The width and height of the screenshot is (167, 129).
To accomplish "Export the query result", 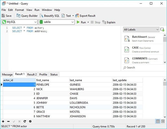I will 85,16.
